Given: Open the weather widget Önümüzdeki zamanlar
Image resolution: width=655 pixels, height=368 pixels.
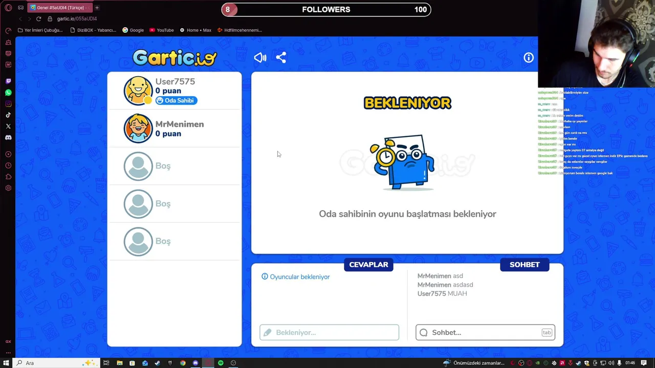Looking at the screenshot, I should [474, 363].
